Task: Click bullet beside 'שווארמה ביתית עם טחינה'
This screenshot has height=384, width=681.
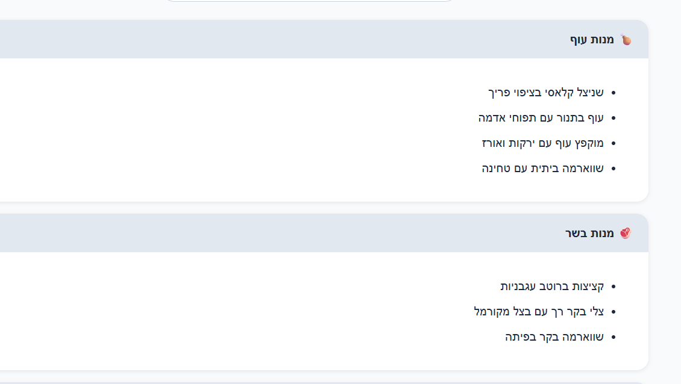Action: tap(614, 169)
